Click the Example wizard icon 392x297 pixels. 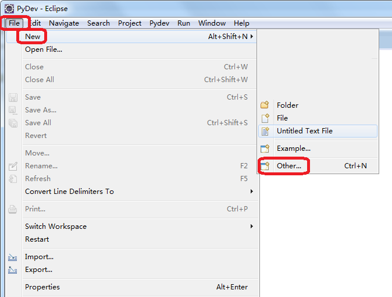[265, 148]
